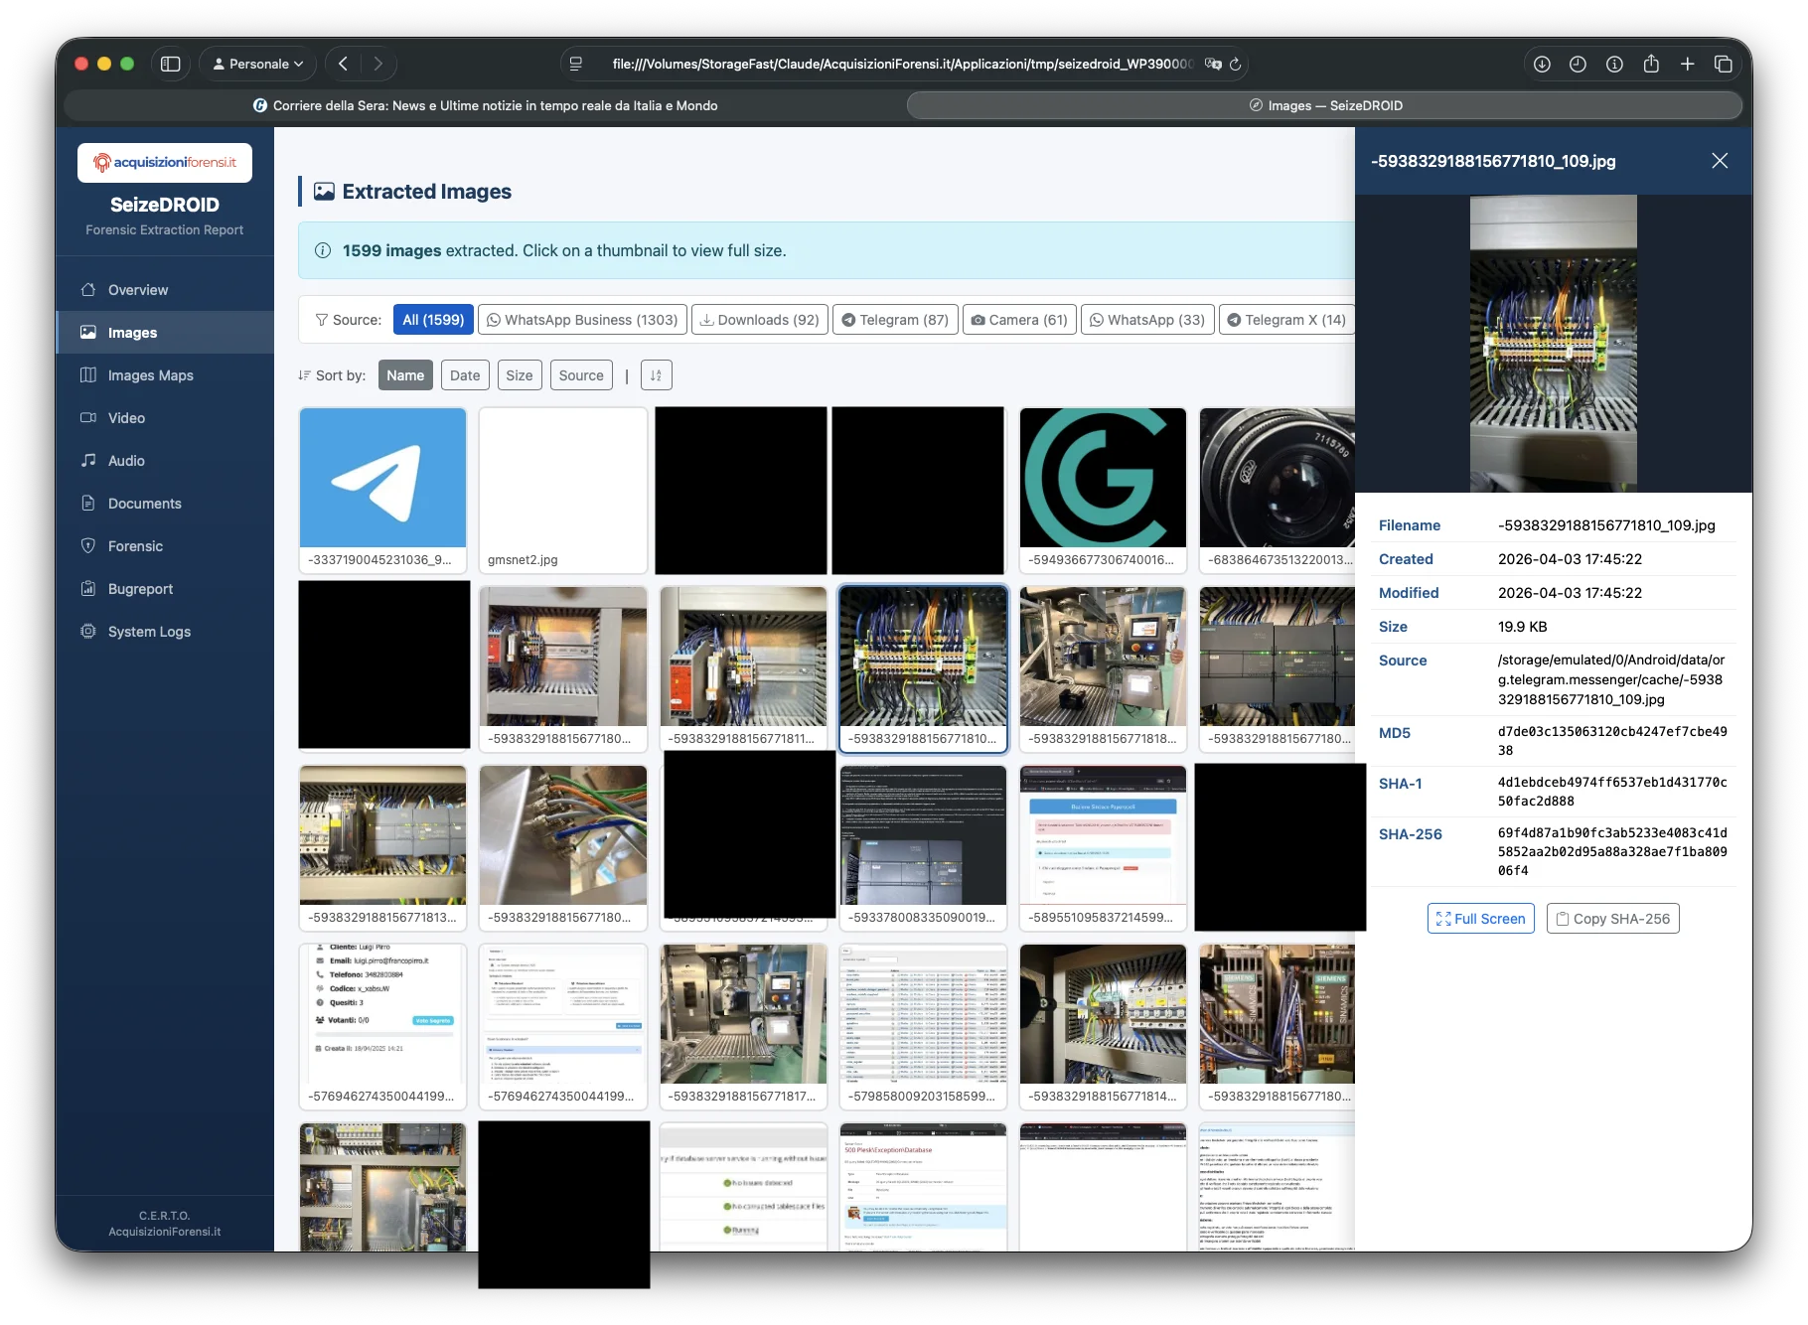The height and width of the screenshot is (1325, 1808).
Task: Filter images by Telegram (87)
Action: (x=894, y=320)
